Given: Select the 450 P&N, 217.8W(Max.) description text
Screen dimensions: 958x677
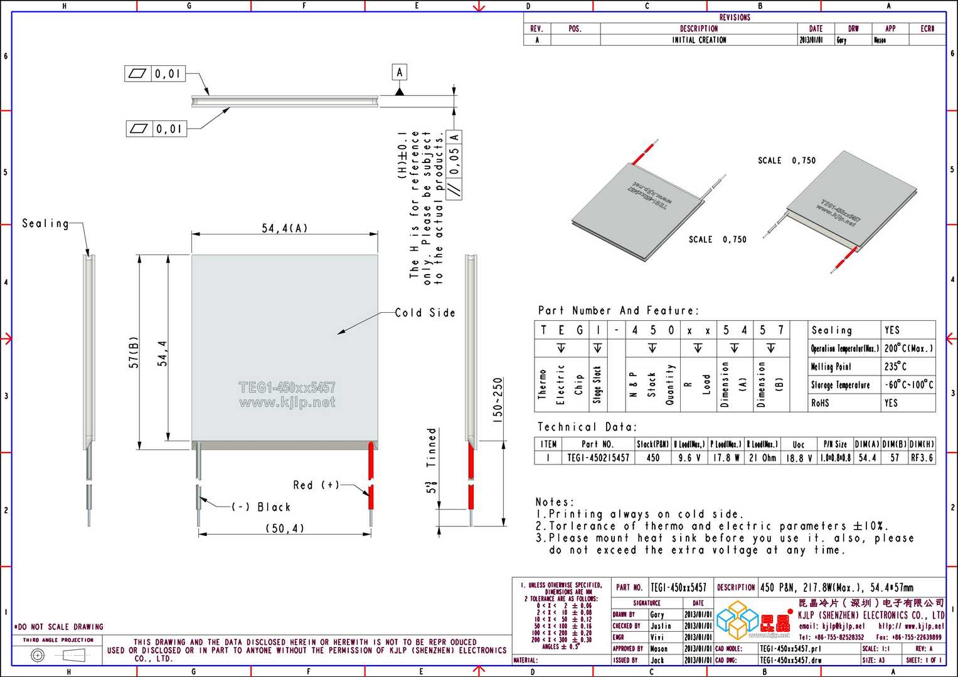Looking at the screenshot, I should (837, 588).
